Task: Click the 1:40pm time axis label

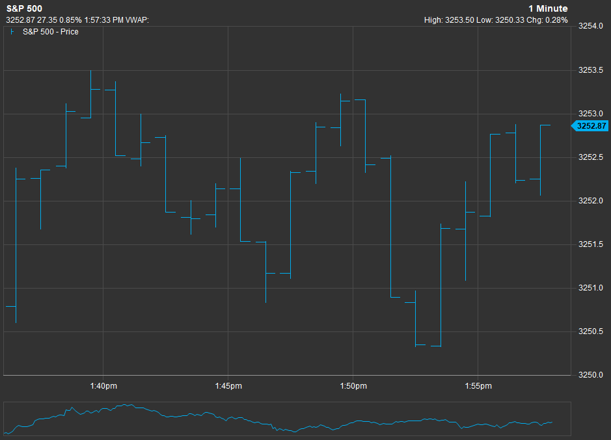Action: pyautogui.click(x=103, y=386)
